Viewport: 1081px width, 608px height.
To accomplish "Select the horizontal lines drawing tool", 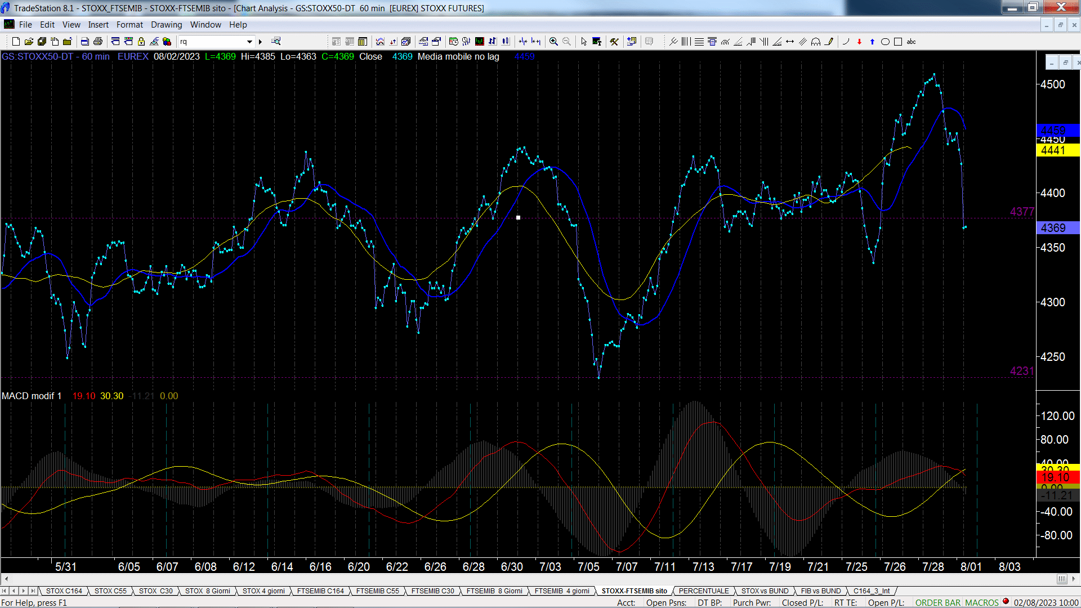I will click(699, 42).
